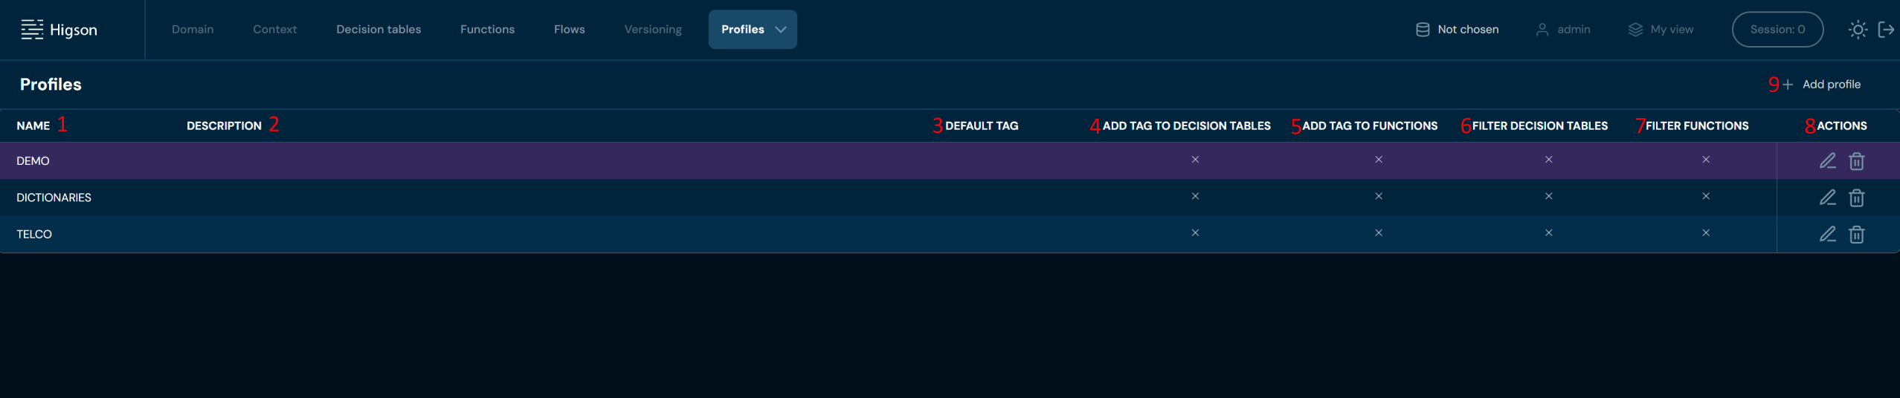This screenshot has height=398, width=1900.
Task: Switch to the Functions menu item
Action: click(x=487, y=30)
